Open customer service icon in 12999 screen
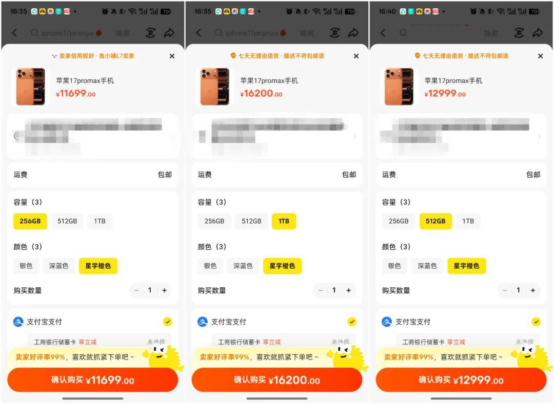The width and height of the screenshot is (554, 404). [519, 33]
